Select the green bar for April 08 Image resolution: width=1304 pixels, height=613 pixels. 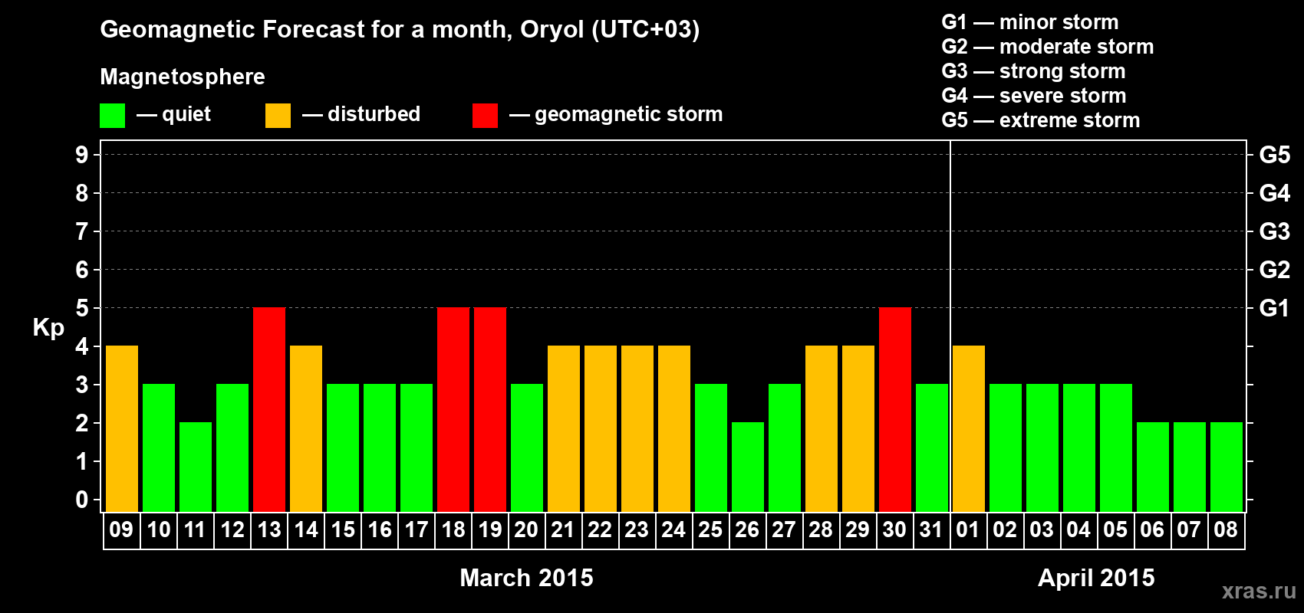(1227, 467)
